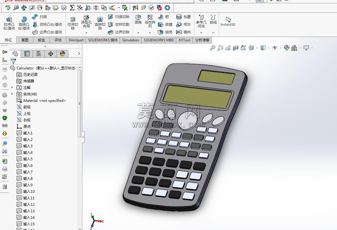The image size is (337, 230).
Task: Click binoculars icon in left sidebar
Action: 4,151
